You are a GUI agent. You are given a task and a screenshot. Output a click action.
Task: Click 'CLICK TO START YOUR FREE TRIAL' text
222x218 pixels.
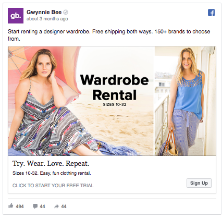[53, 186]
